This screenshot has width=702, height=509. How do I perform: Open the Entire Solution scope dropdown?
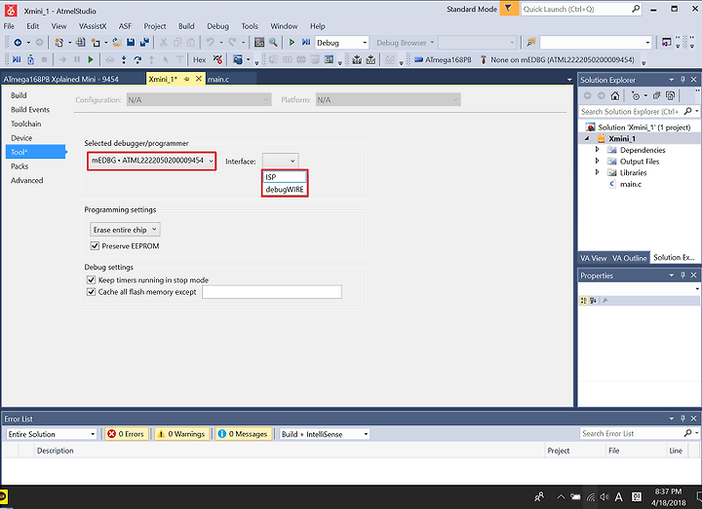point(52,434)
